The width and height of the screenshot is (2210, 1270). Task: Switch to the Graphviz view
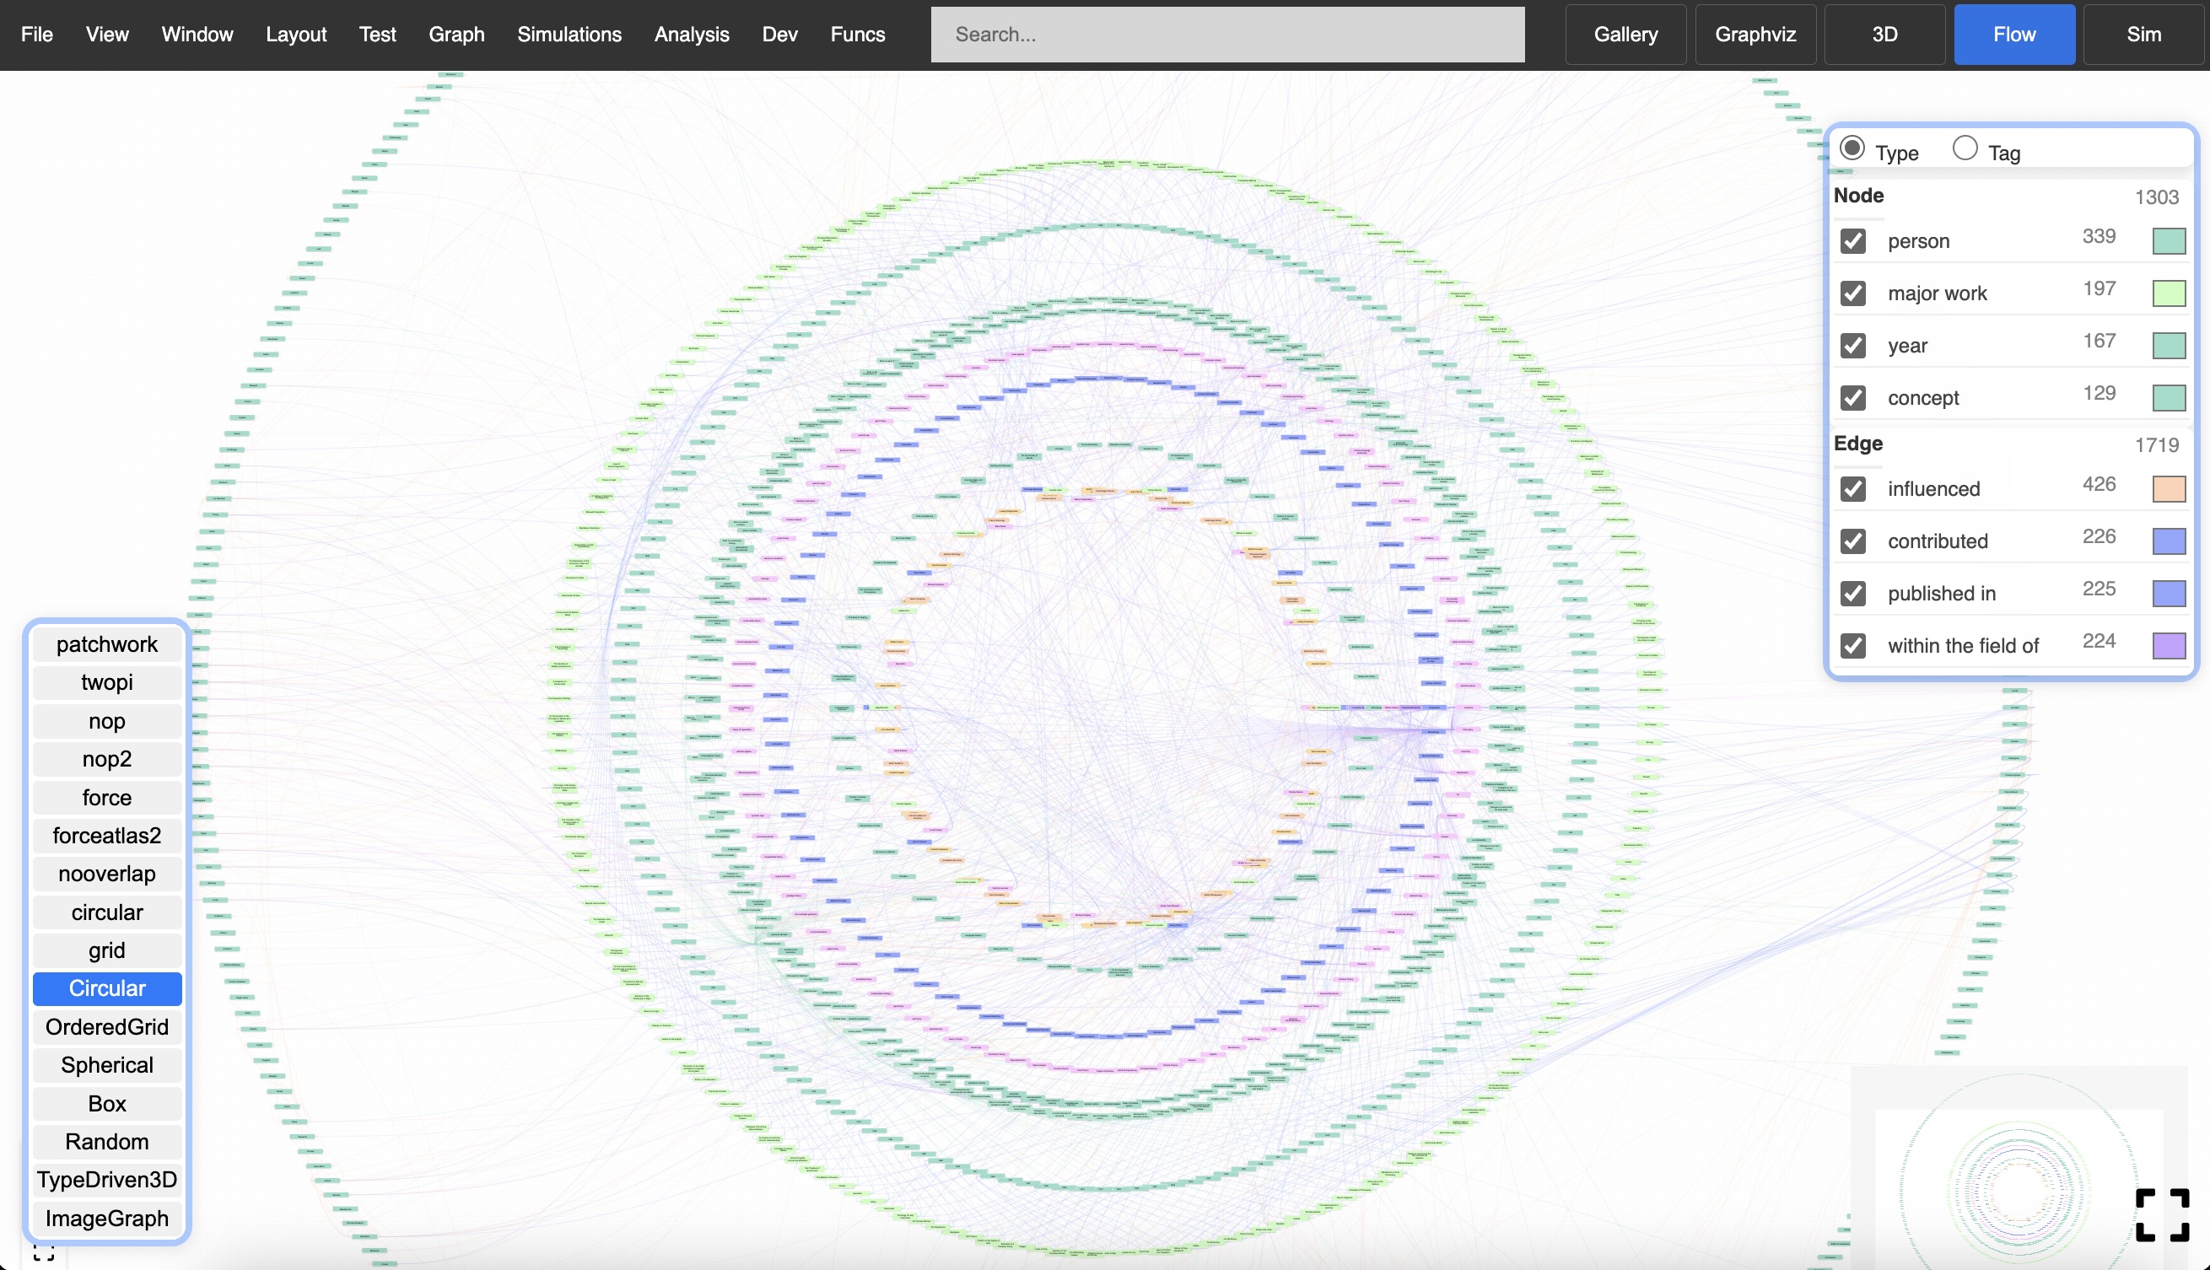coord(1755,34)
